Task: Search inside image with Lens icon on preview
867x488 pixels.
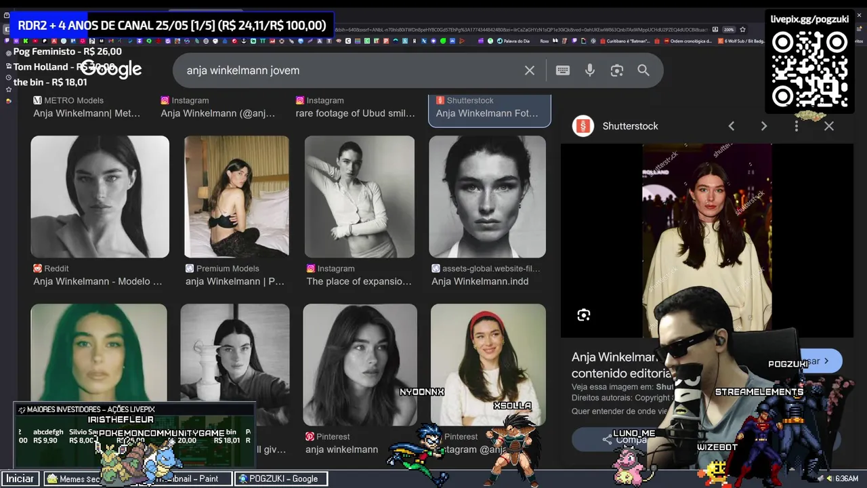Action: pos(584,315)
